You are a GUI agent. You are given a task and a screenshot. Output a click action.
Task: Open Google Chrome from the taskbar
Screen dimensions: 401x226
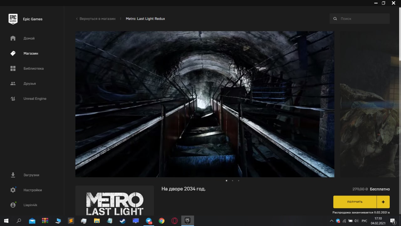click(161, 221)
